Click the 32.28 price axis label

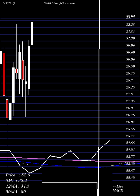pos(130,25)
